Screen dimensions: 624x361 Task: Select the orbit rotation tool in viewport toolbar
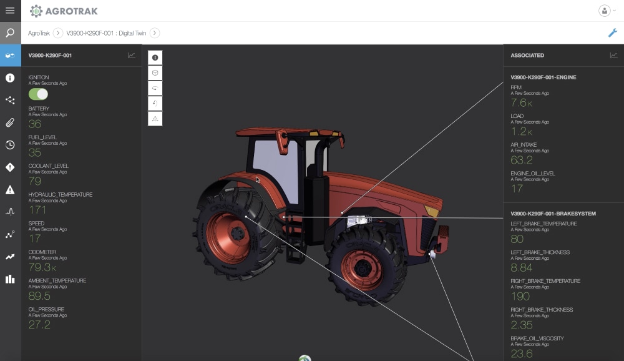[x=155, y=88]
